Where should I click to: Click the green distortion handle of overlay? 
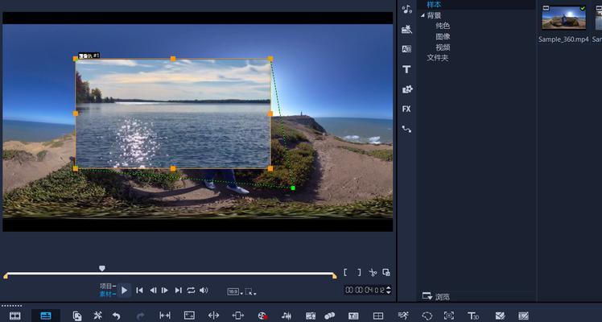[293, 188]
